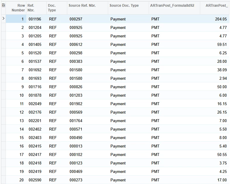Select the 50.00 amount cell
Image resolution: width=230 pixels, height=184 pixels.
[215, 87]
